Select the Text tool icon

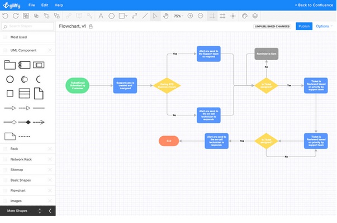point(101,16)
